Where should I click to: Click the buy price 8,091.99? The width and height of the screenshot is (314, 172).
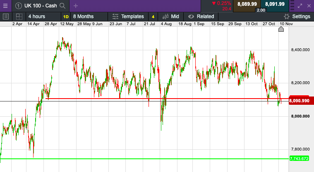275,4
